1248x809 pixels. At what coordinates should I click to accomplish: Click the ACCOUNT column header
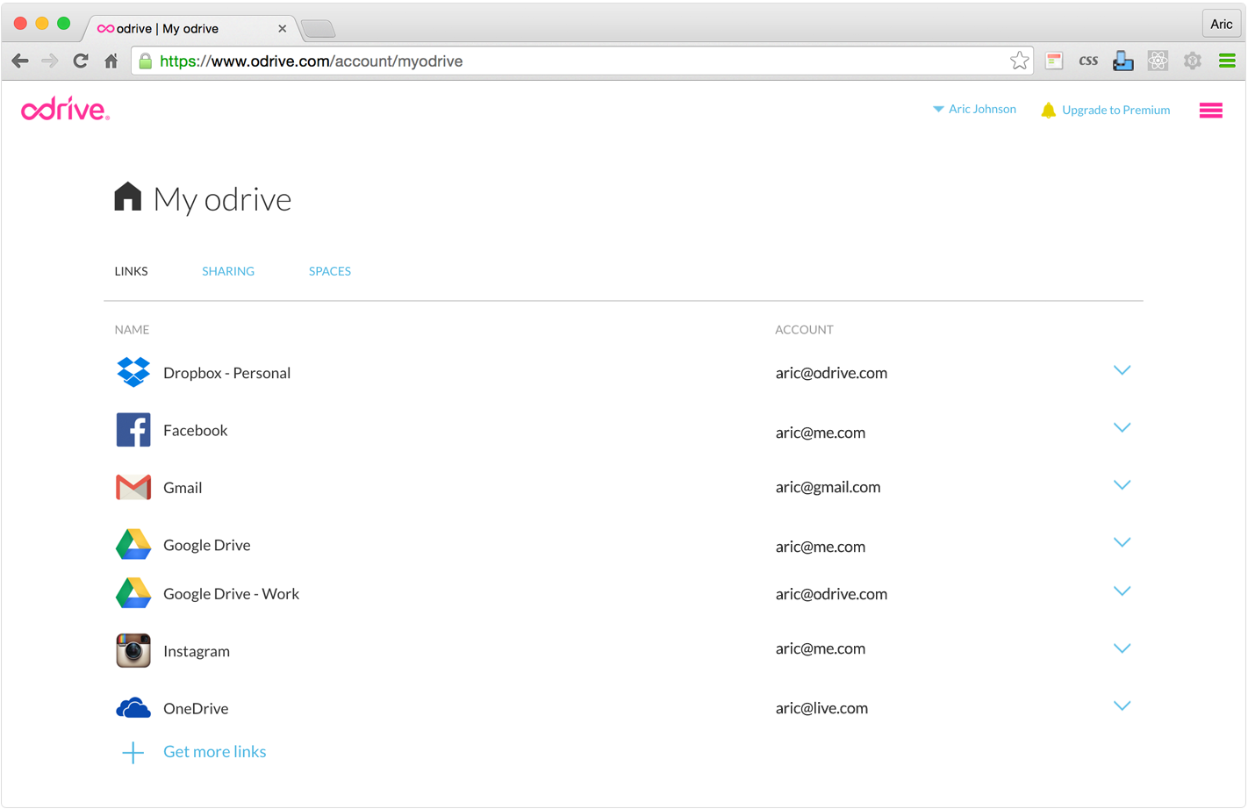pos(804,330)
